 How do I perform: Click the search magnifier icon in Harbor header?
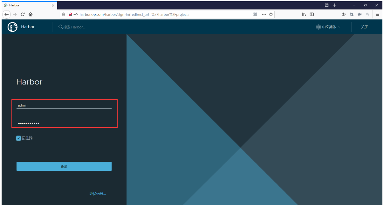coord(60,27)
